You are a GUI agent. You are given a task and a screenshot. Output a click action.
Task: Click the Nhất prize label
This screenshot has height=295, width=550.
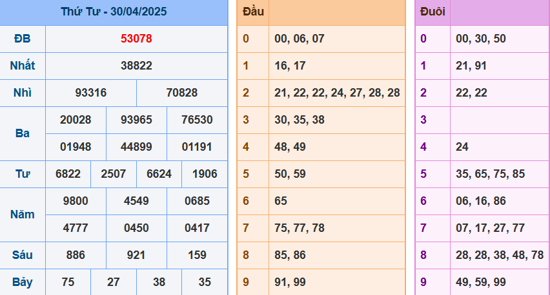pyautogui.click(x=23, y=66)
